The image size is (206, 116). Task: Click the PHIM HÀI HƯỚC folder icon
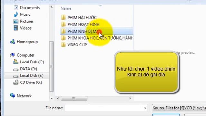tap(63, 17)
